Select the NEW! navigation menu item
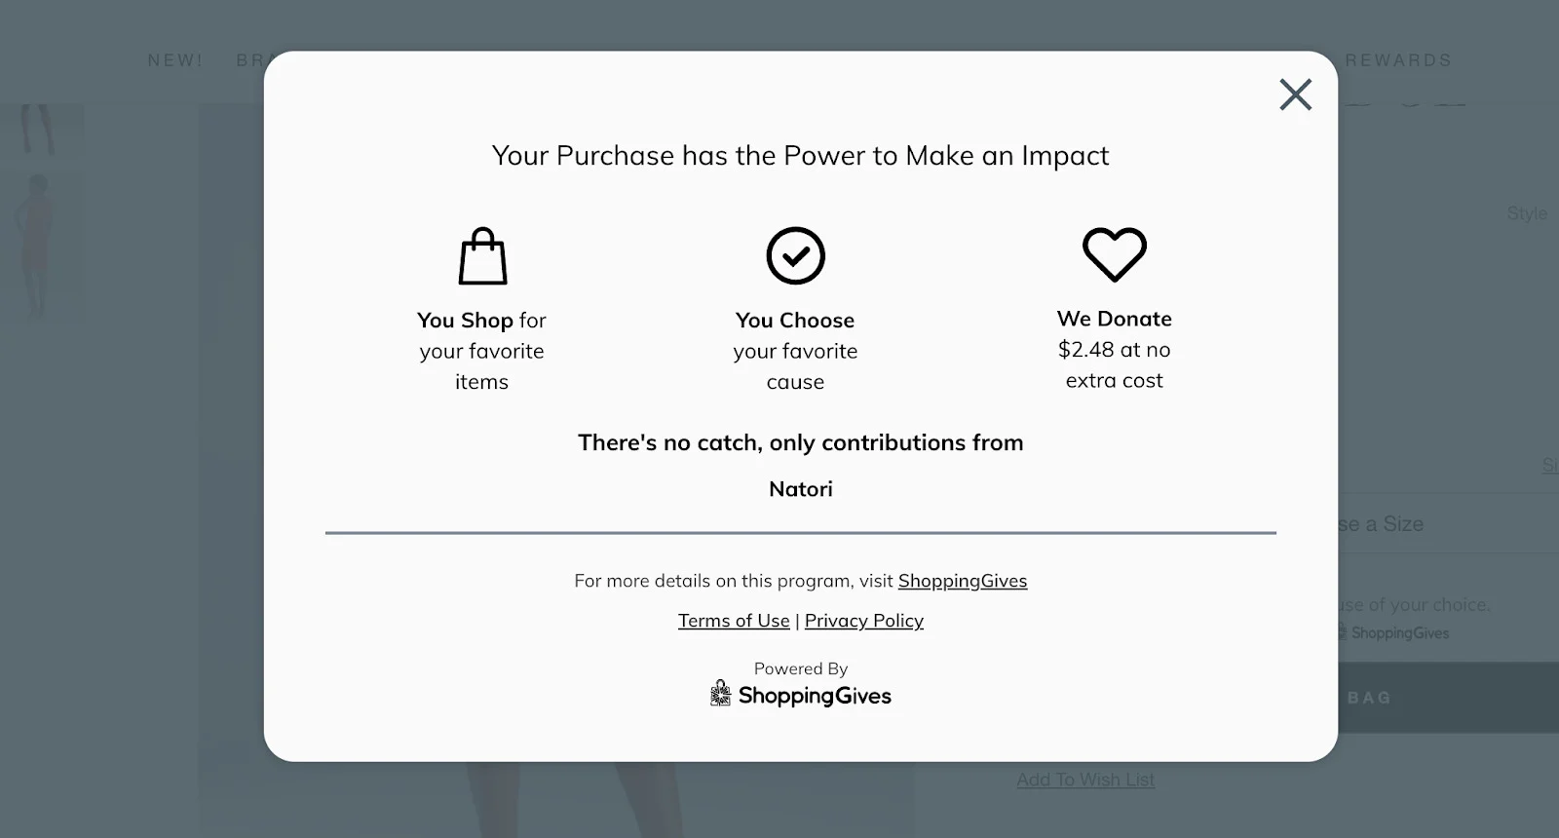This screenshot has height=838, width=1559. (x=174, y=59)
